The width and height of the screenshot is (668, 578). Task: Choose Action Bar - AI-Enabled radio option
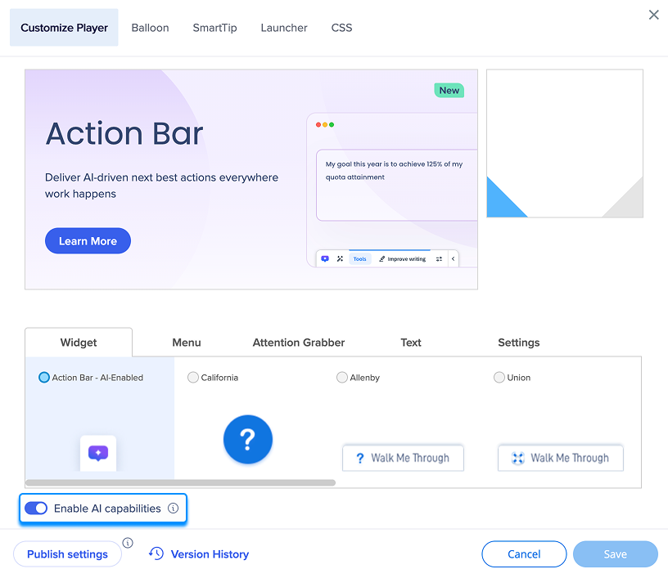coord(44,378)
